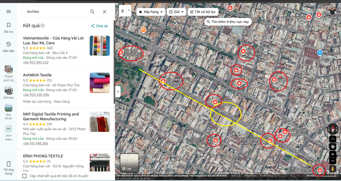
Task: Open Tất cả bộ lọc filters
Action: pyautogui.click(x=203, y=12)
